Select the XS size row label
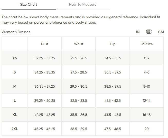 coord(15,58)
